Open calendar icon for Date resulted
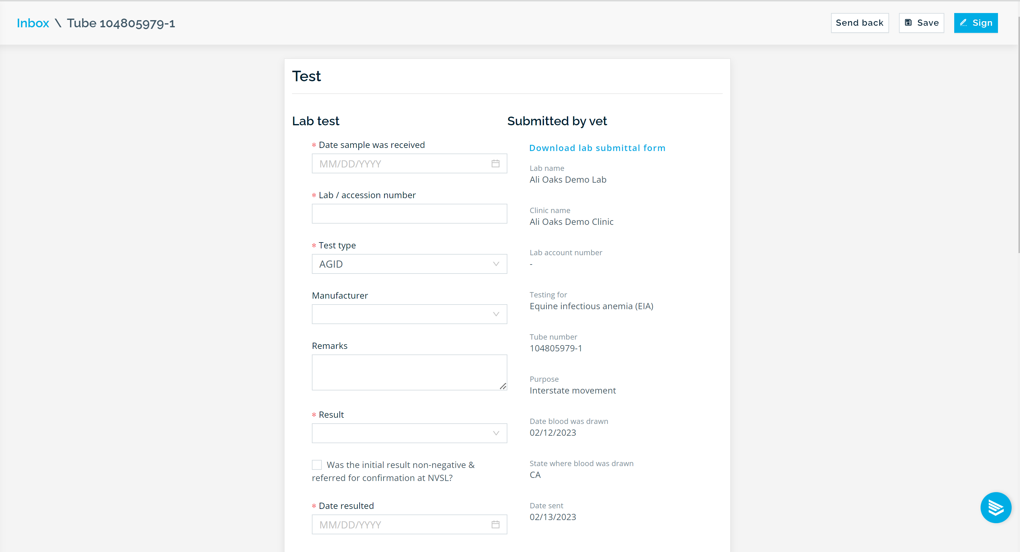Viewport: 1020px width, 552px height. pos(495,524)
